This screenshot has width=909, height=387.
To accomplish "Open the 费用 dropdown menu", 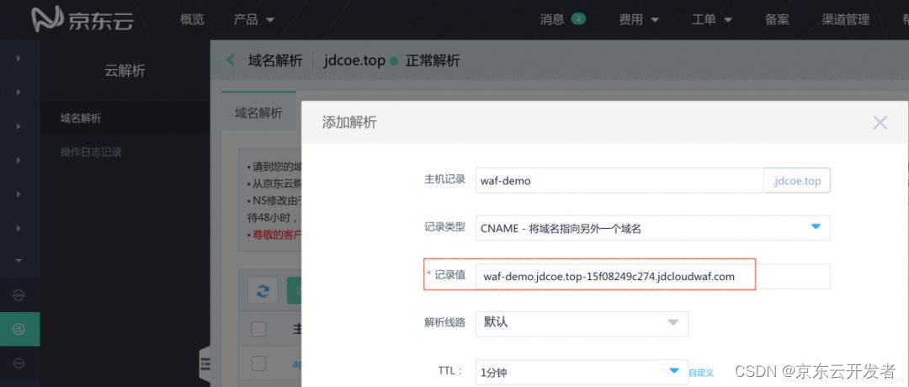I will pos(639,19).
